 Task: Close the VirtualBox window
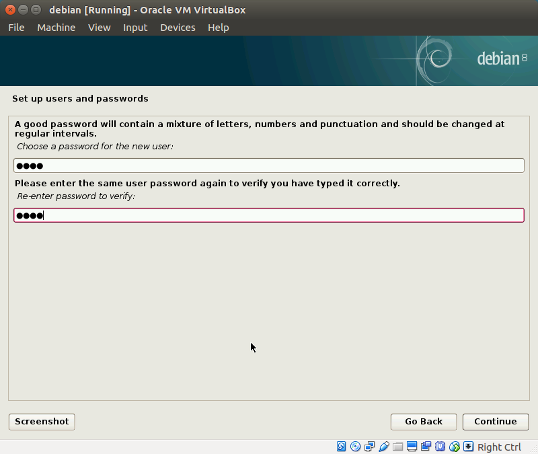(10, 9)
